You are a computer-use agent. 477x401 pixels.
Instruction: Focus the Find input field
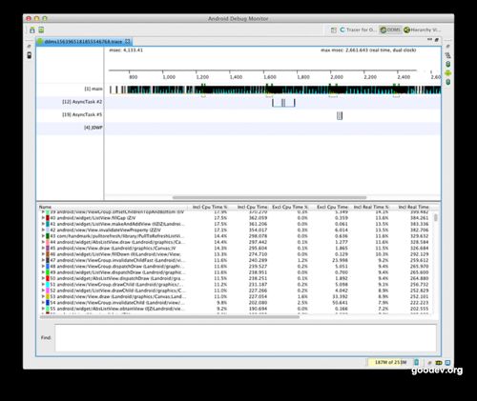245,337
